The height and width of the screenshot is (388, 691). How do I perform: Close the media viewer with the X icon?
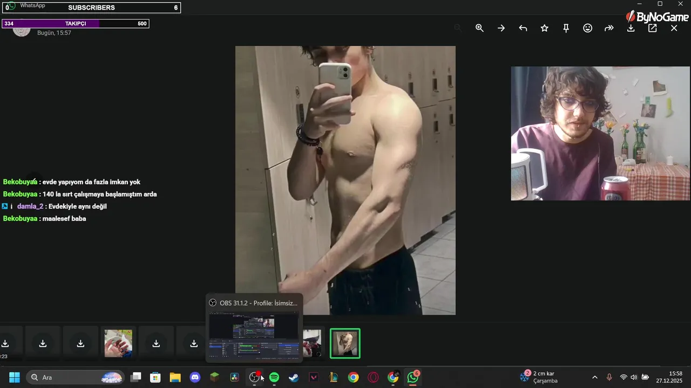pos(674,28)
